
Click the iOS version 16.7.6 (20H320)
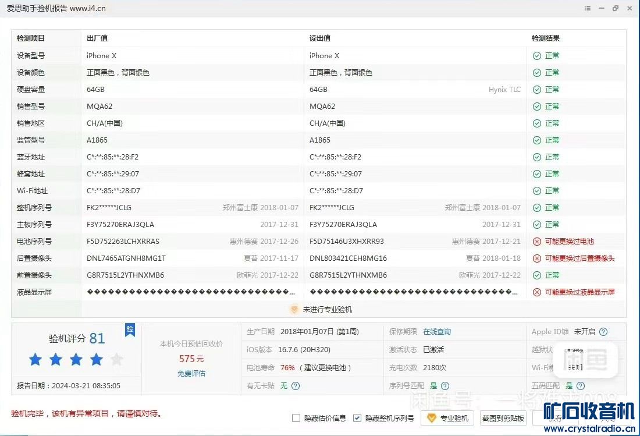pyautogui.click(x=304, y=350)
